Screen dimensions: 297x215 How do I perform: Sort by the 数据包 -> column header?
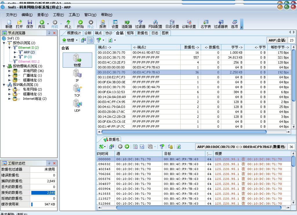191,47
